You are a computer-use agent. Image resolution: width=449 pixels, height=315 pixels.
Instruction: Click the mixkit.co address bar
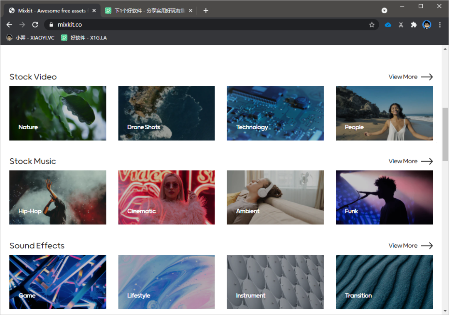point(208,25)
